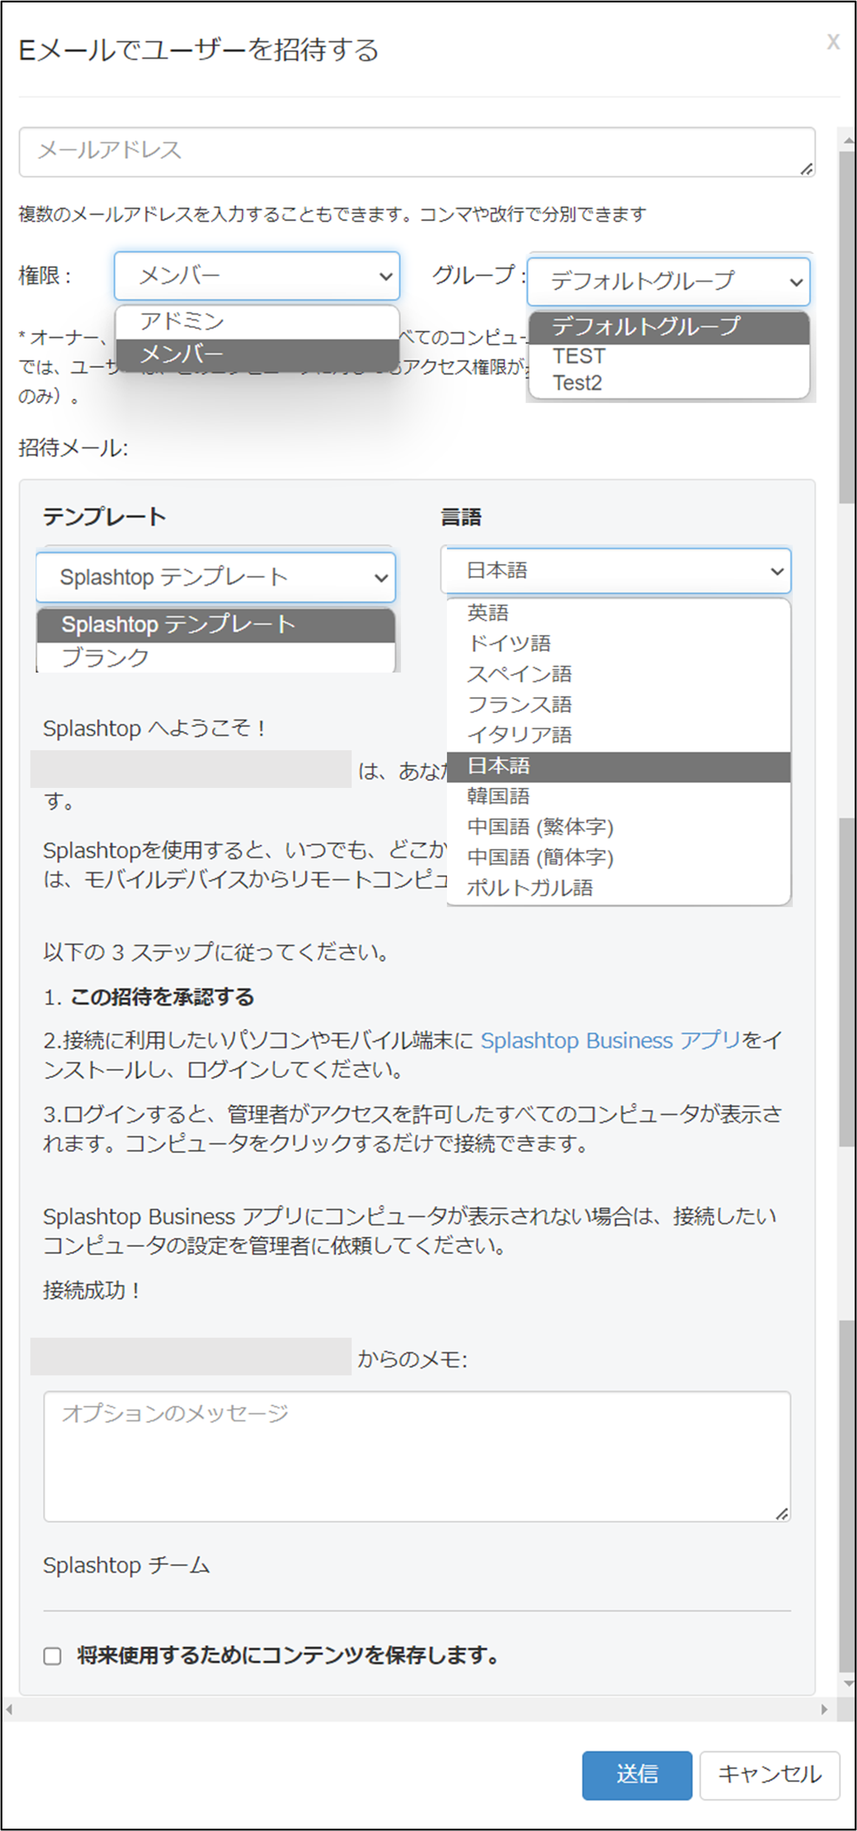Pick ドイツ語 in the language list

509,643
